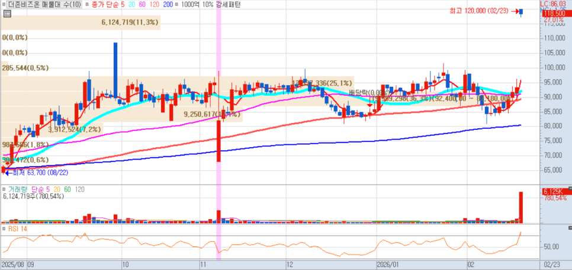The image size is (572, 270).
Task: Click the 285,544(0.5%) volume profile label
Action: pos(25,68)
